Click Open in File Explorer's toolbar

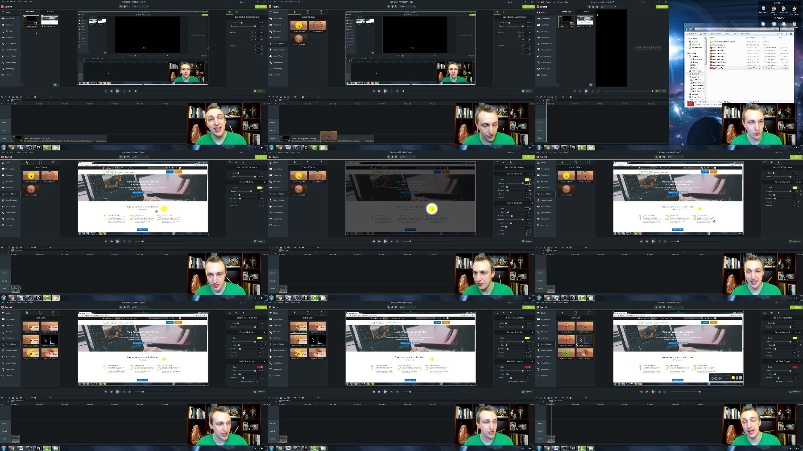click(x=704, y=34)
